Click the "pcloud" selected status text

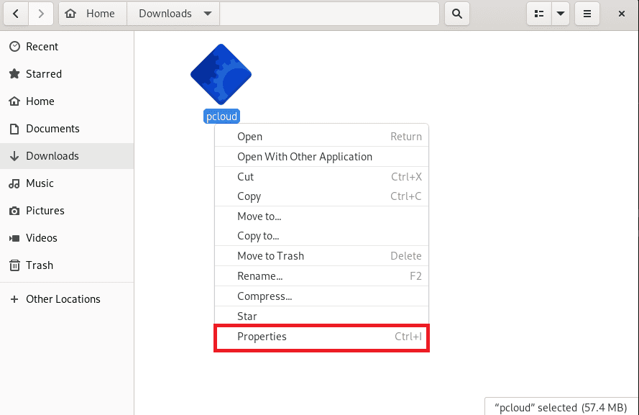(561, 407)
